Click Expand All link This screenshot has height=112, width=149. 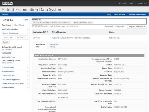[x=109, y=26]
